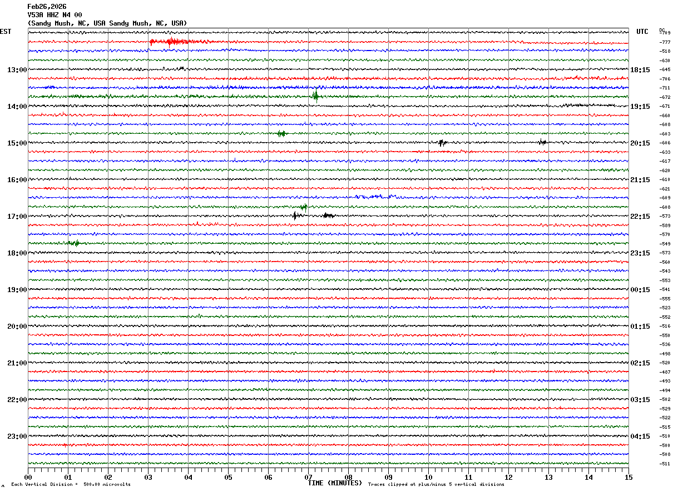Select the 17:00 EST hour label
Viewport: 673px width, 492px height.
(17, 217)
